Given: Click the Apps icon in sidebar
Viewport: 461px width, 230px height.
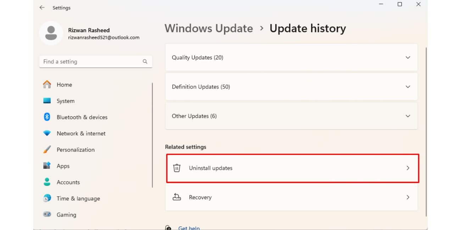Looking at the screenshot, I should pos(47,166).
